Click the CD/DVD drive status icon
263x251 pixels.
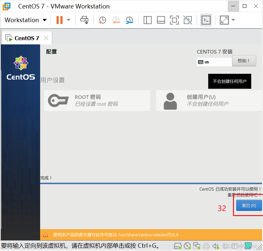coord(187,246)
